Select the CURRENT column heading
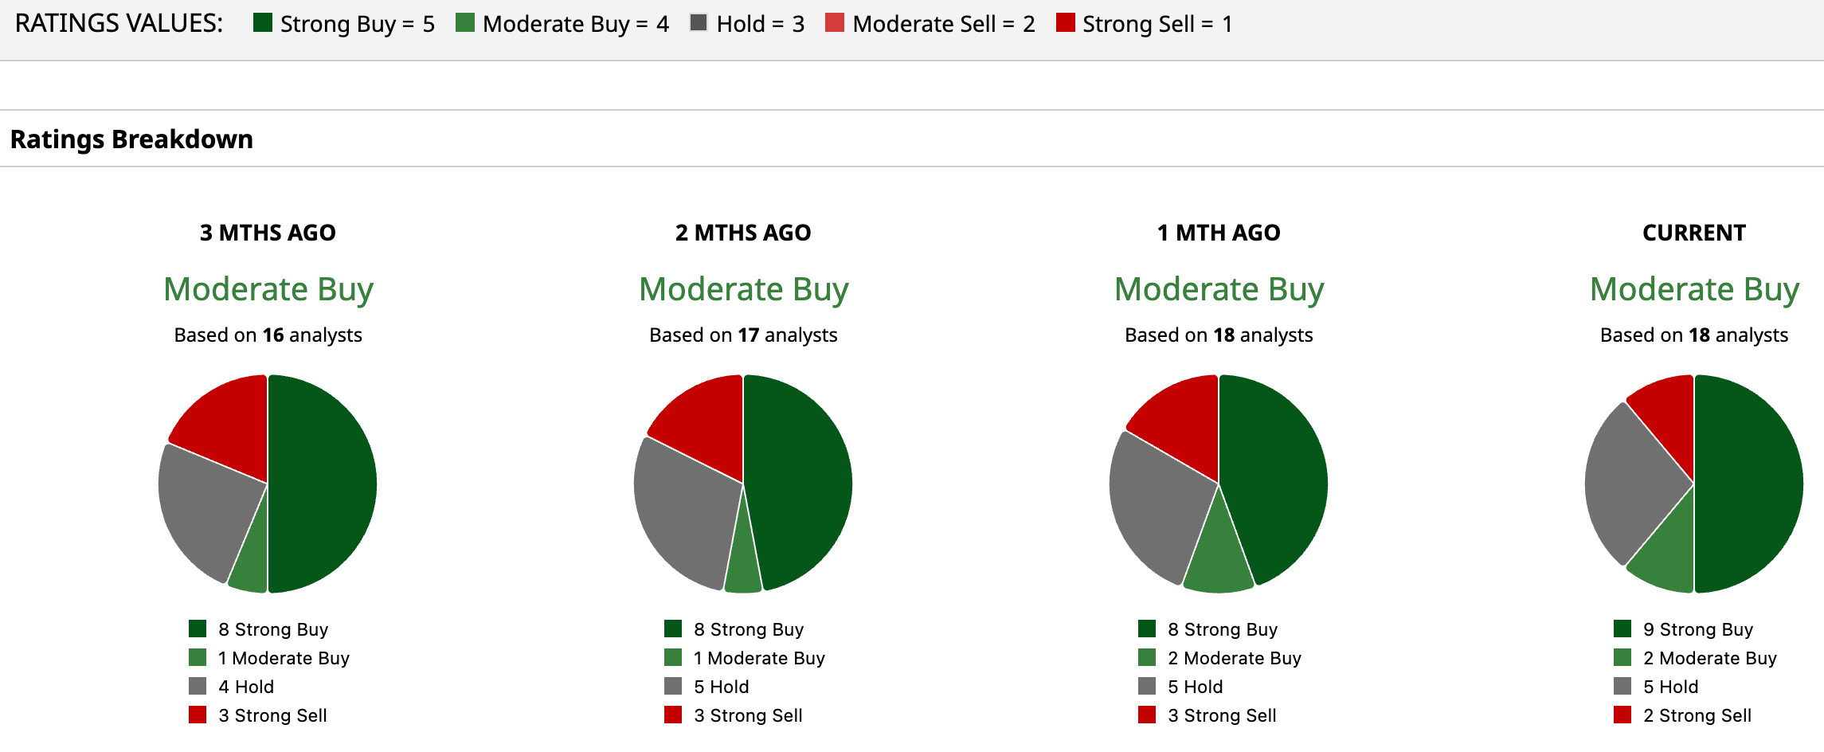The width and height of the screenshot is (1824, 752). [x=1693, y=233]
